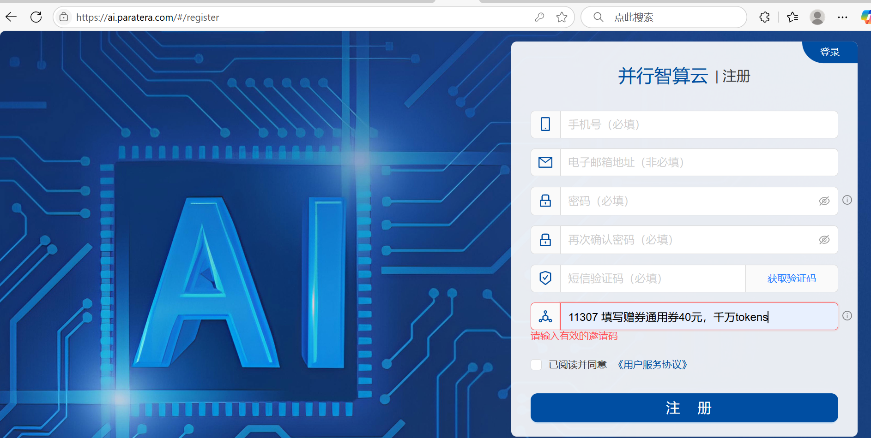
Task: Click the 请输入有效的邀请码 error message
Action: click(574, 336)
